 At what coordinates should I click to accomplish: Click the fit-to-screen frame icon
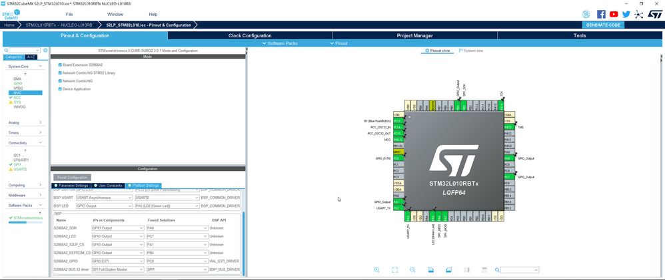point(394,270)
